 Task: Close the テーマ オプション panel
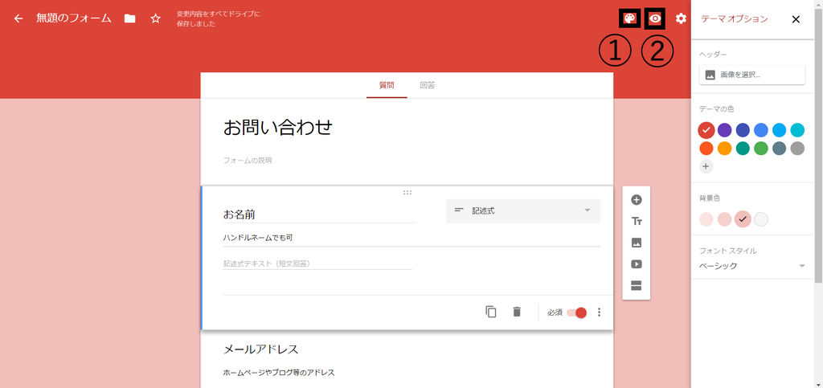click(x=796, y=19)
